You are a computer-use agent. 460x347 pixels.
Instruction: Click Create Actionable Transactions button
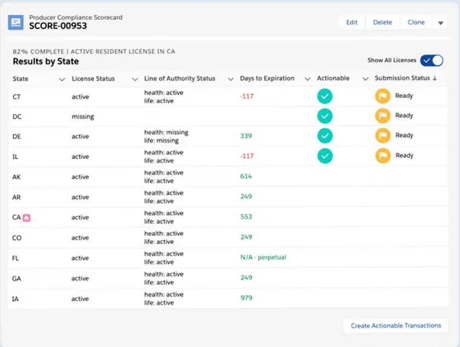396,326
